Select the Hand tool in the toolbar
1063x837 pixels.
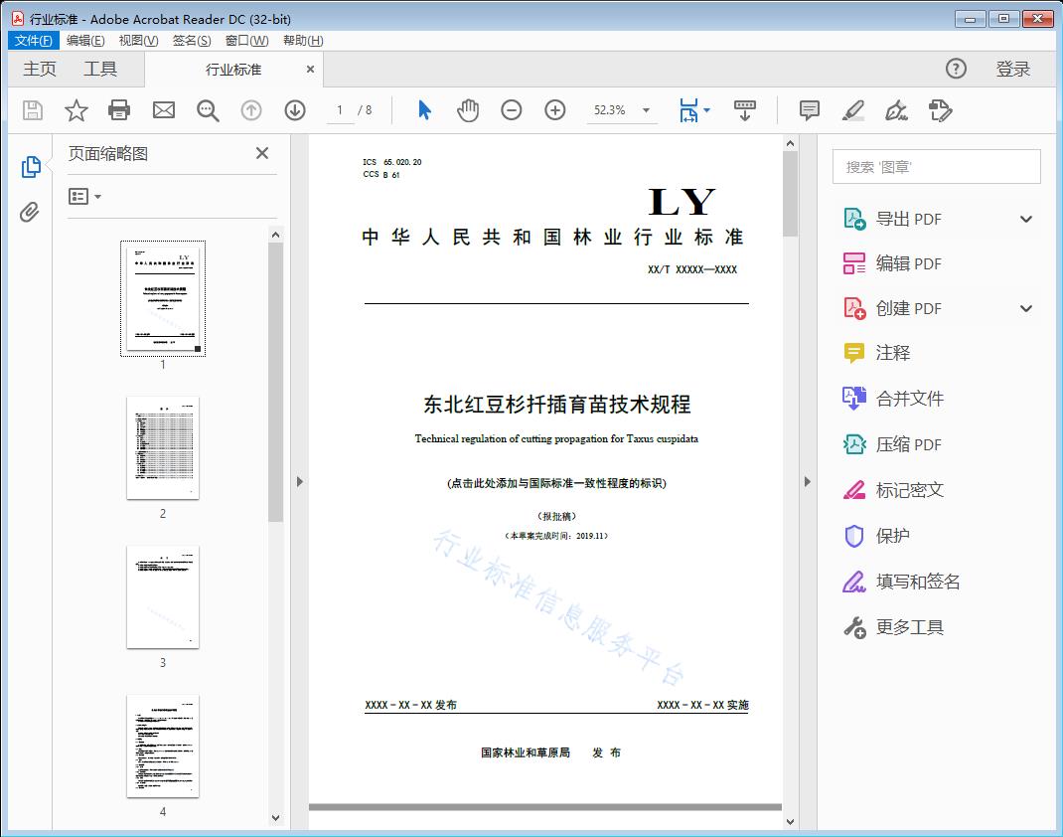click(466, 110)
